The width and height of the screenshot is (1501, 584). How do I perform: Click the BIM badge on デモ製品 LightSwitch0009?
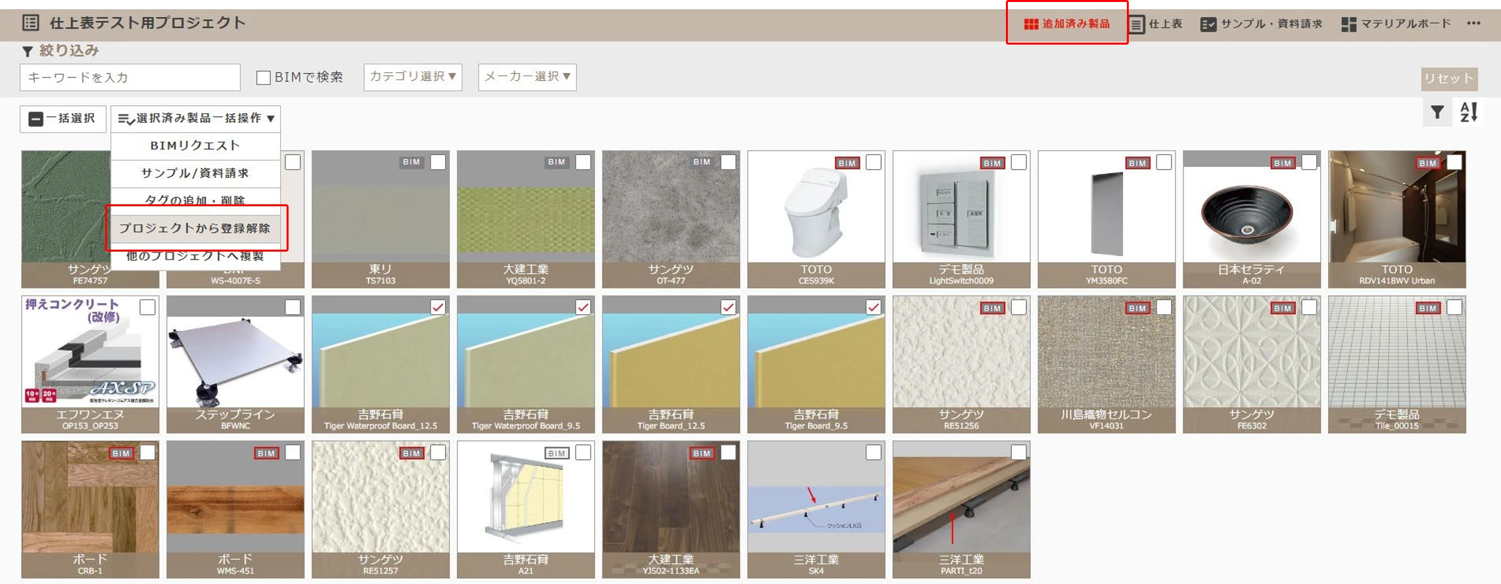coord(992,163)
